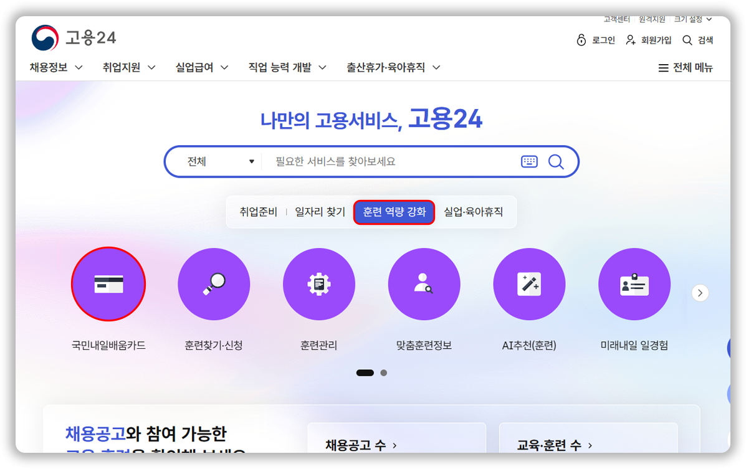
Task: Open 미래내일 일경험 ID badge icon
Action: click(634, 284)
